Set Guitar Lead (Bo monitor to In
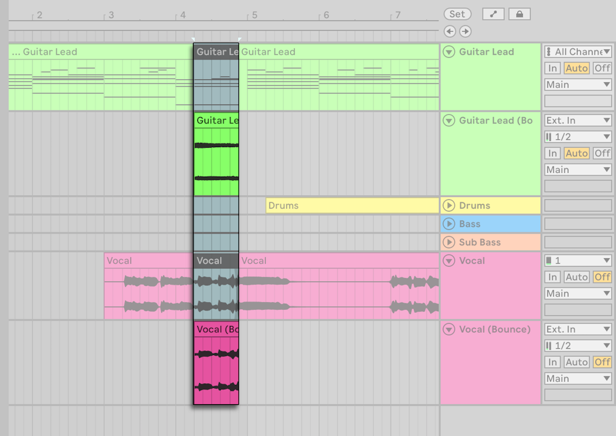This screenshot has width=616, height=436. click(552, 153)
